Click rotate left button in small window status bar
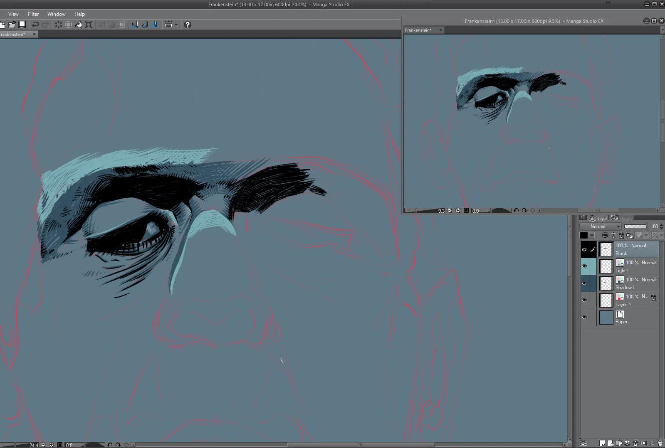This screenshot has height=448, width=665. [x=516, y=211]
